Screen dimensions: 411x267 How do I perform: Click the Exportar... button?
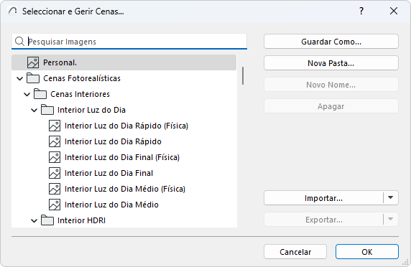click(x=323, y=220)
